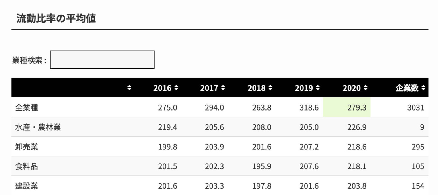Image resolution: width=438 pixels, height=195 pixels.
Task: Click the highlighted 279.3 cell
Action: [357, 108]
